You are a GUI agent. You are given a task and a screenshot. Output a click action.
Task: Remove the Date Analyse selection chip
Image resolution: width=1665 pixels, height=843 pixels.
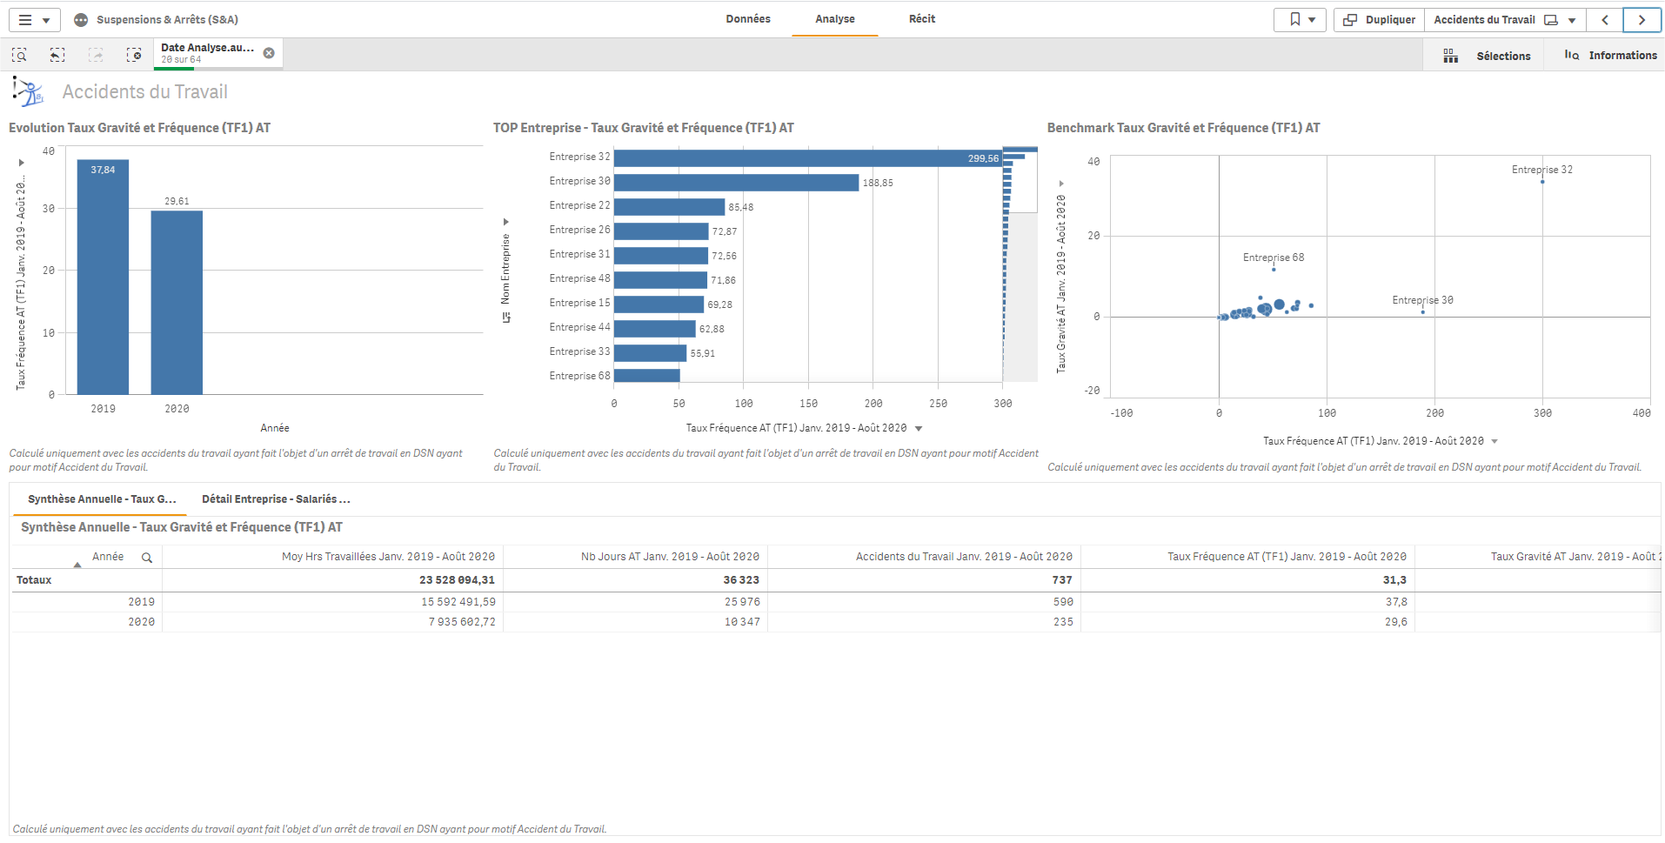[269, 53]
